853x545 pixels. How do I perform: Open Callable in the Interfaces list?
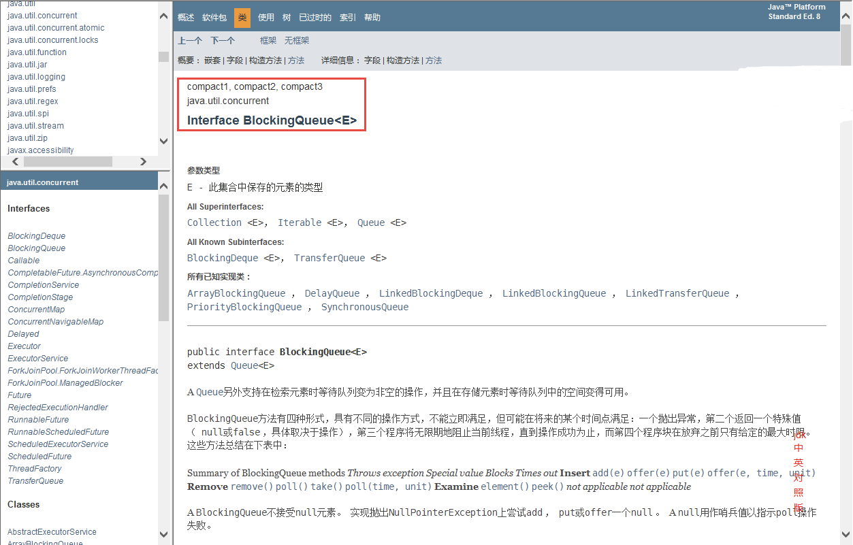tap(24, 261)
